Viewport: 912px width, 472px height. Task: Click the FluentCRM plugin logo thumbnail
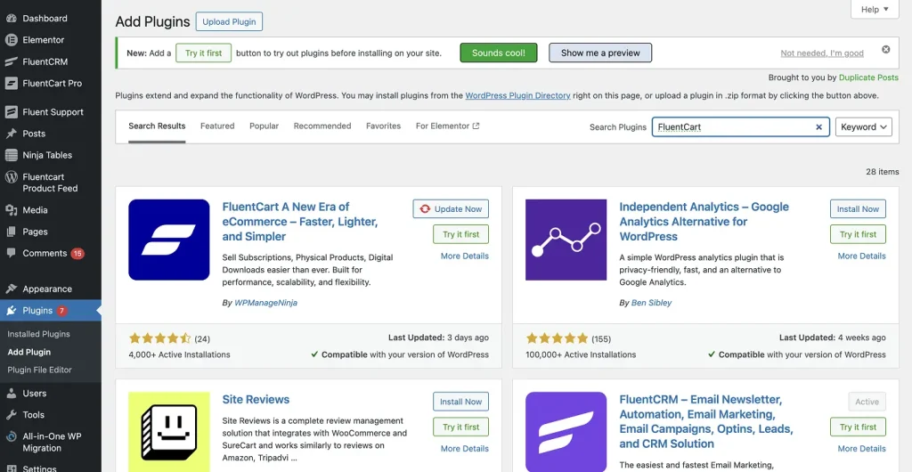pos(566,432)
